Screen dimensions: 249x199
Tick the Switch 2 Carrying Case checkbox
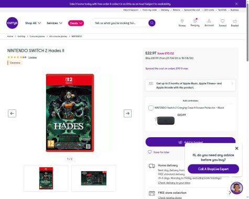click(x=151, y=108)
